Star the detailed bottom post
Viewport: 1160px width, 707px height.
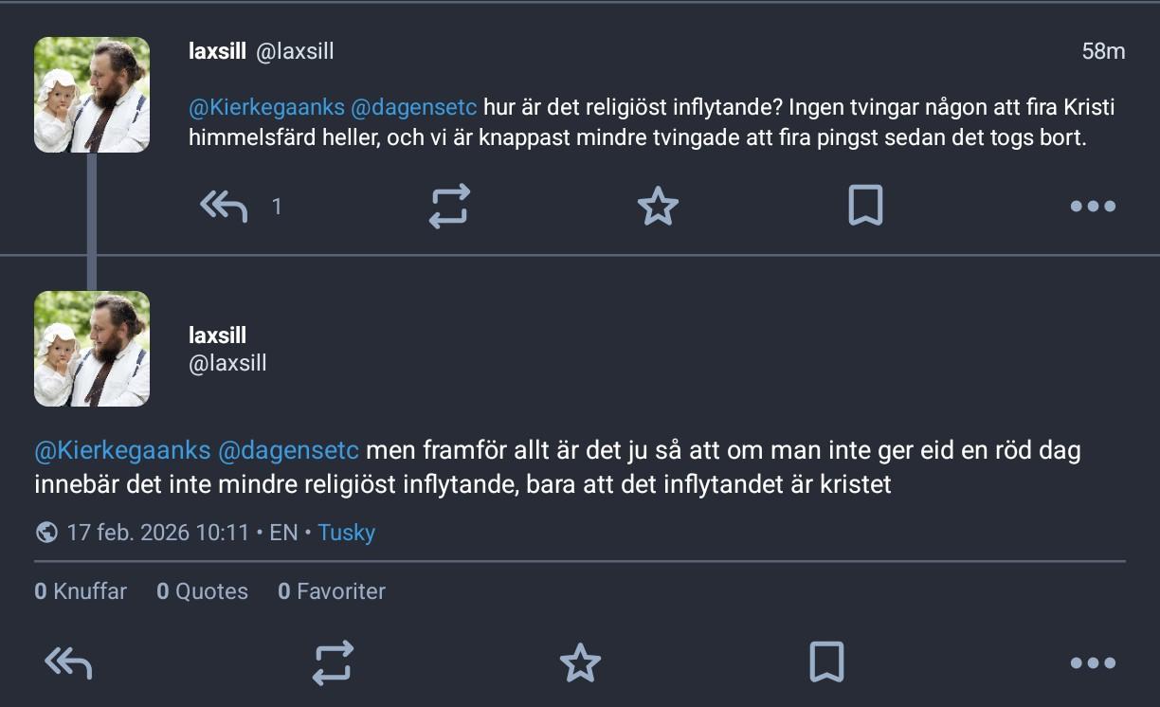[x=580, y=663]
